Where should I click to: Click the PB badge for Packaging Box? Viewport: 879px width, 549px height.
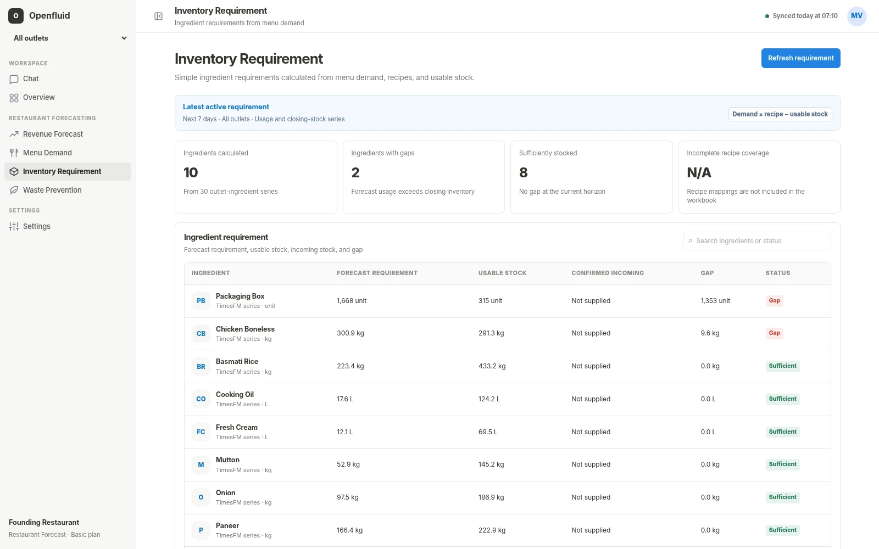(x=201, y=301)
